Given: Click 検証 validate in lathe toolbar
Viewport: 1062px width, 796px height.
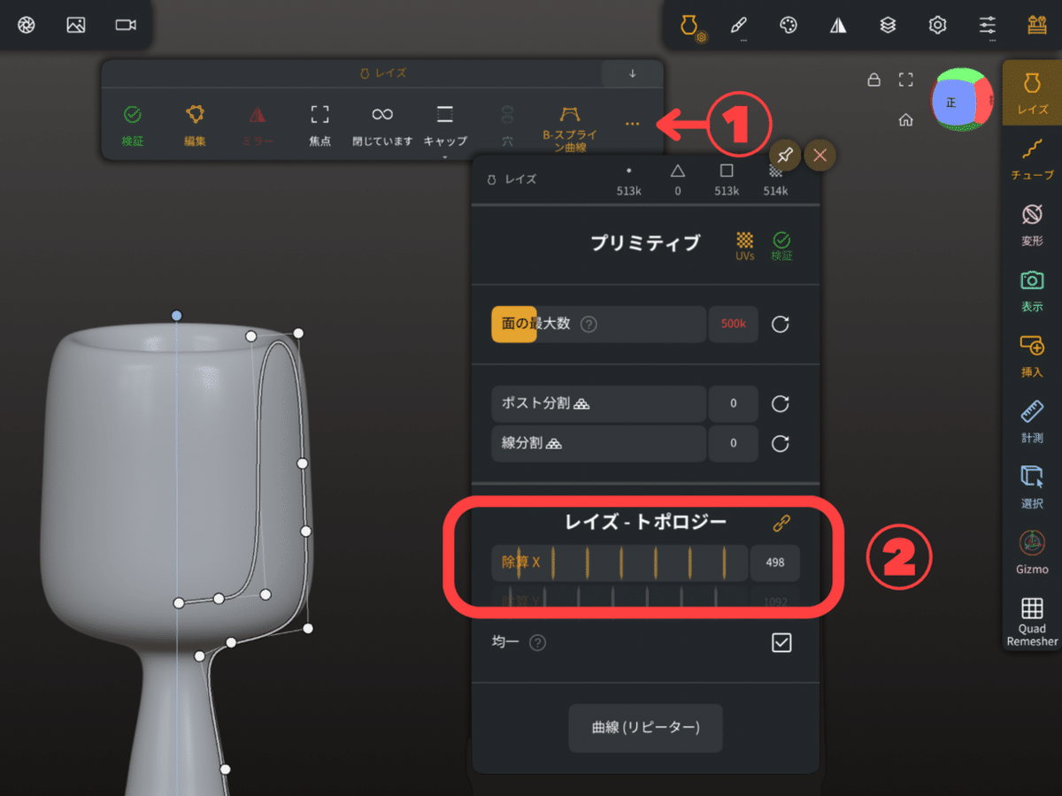Looking at the screenshot, I should pos(133,125).
